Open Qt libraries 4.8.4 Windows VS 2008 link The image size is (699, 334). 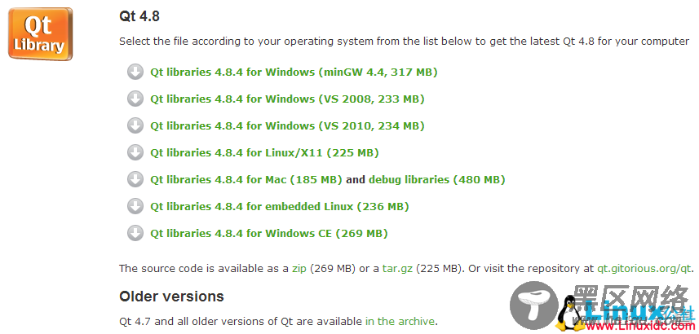[x=287, y=99]
